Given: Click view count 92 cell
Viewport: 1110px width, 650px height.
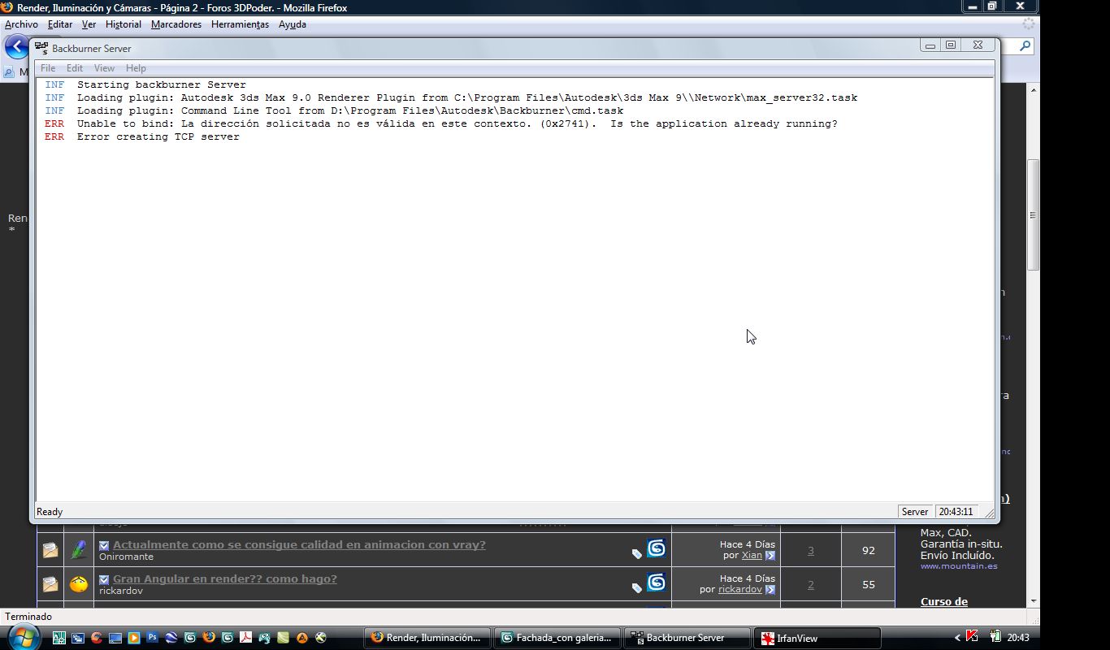Looking at the screenshot, I should coord(868,550).
